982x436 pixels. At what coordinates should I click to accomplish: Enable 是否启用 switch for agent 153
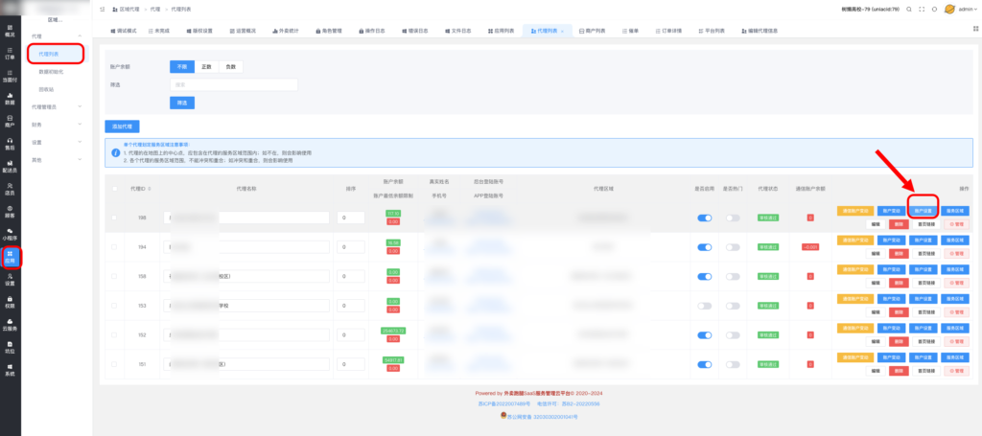pyautogui.click(x=706, y=306)
